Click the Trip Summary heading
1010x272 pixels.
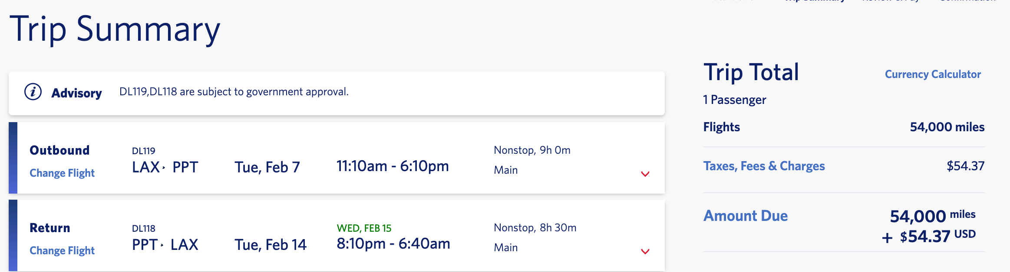pyautogui.click(x=115, y=29)
